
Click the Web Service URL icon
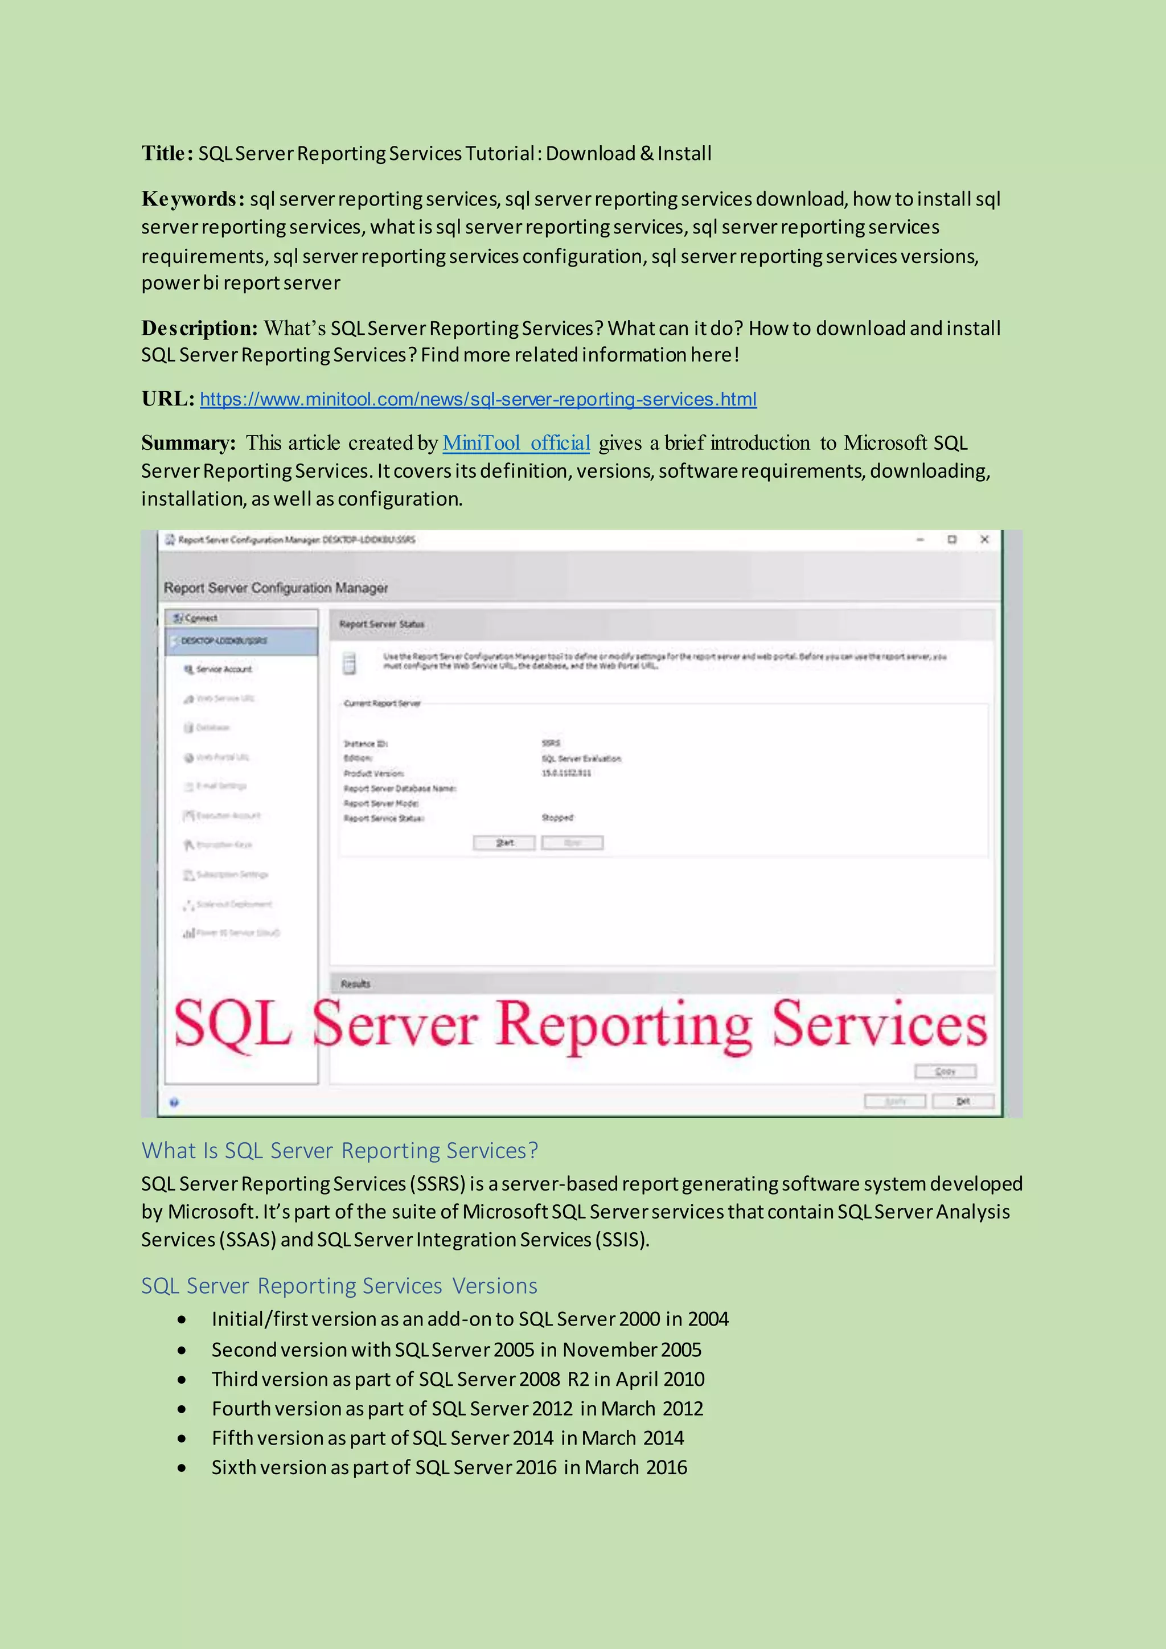click(189, 699)
